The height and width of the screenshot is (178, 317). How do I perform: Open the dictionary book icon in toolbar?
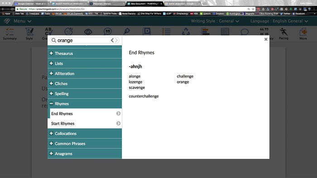coord(147,32)
